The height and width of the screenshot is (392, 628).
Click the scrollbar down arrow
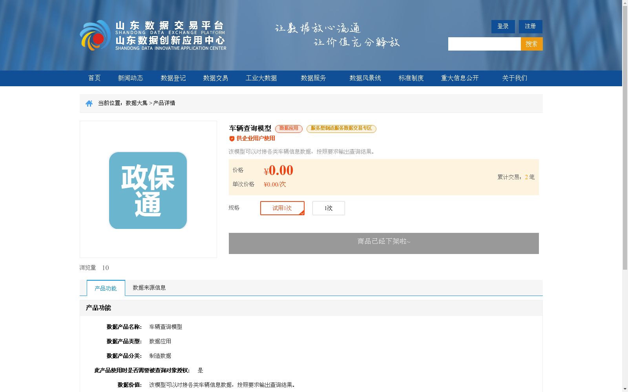tap(625, 389)
